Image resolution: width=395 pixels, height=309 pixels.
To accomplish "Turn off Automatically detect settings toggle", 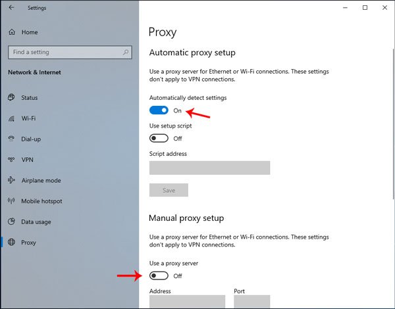I will (x=159, y=110).
